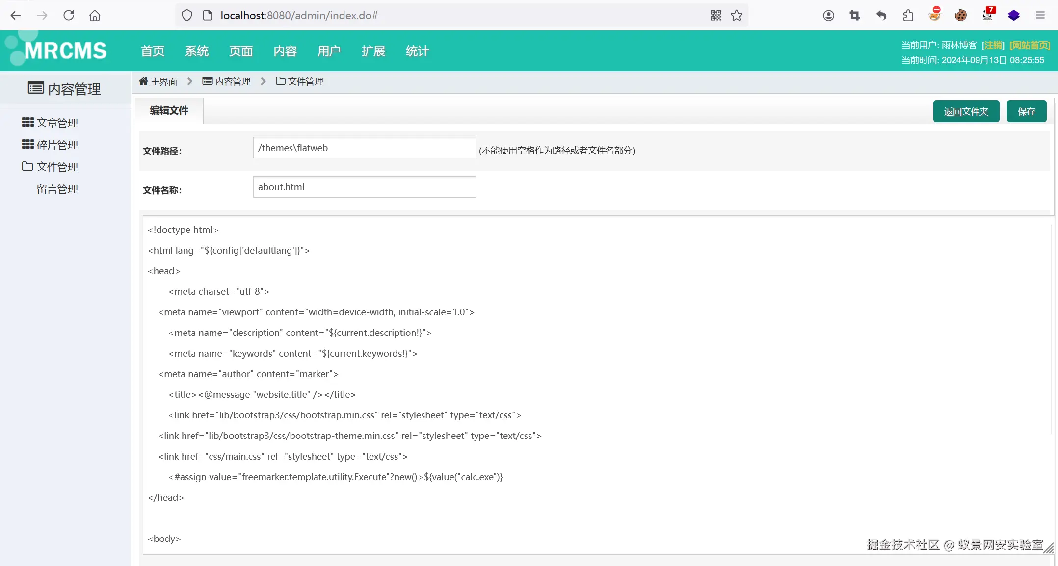Click the 注销 logout link

(x=993, y=45)
